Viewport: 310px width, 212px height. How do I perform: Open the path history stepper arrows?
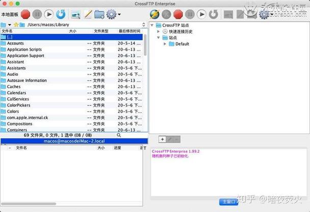point(144,24)
